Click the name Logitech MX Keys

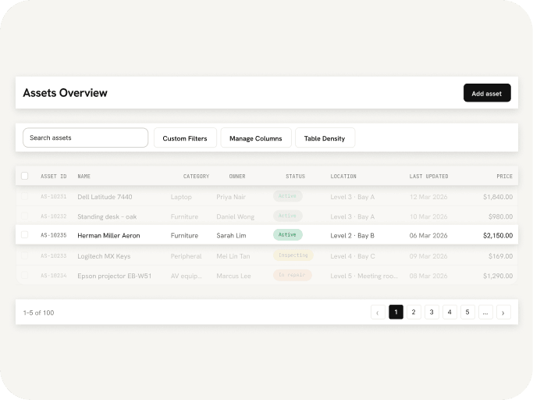(x=104, y=256)
